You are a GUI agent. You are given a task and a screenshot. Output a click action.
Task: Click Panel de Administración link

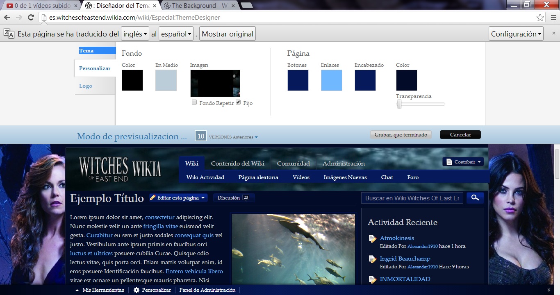(x=207, y=290)
